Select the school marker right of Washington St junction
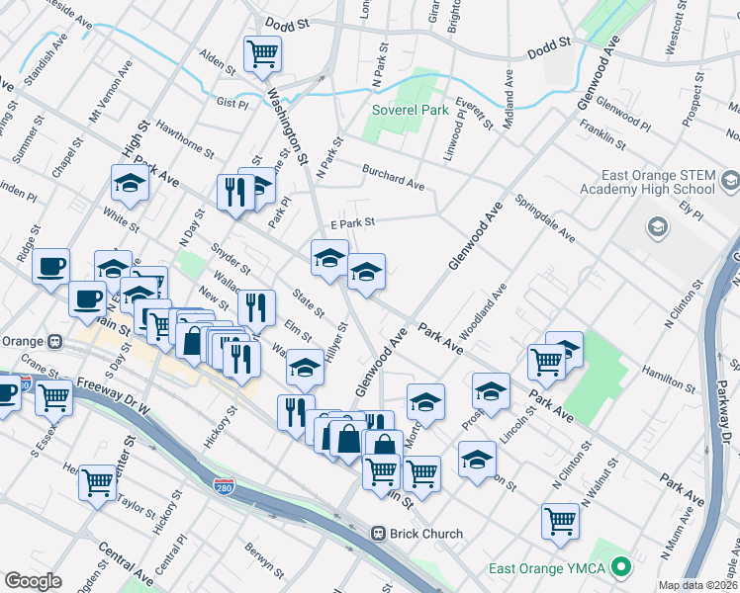This screenshot has width=740, height=593. pyautogui.click(x=366, y=272)
